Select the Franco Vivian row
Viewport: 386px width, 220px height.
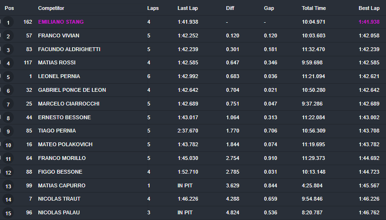[x=193, y=35]
